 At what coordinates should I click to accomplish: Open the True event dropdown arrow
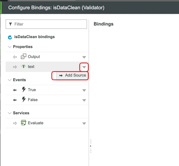click(84, 90)
